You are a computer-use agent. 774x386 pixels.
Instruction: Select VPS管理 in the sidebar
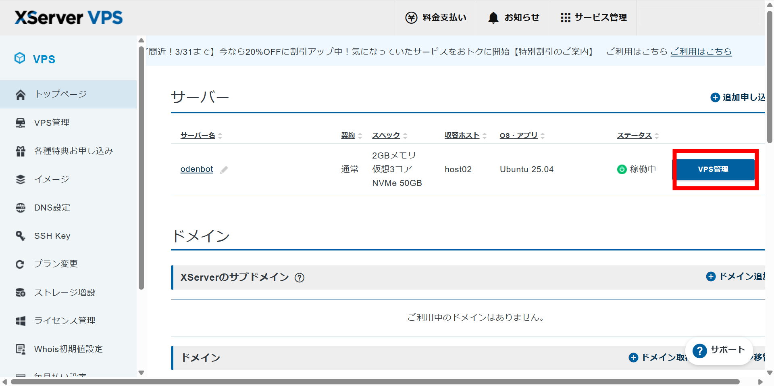click(x=52, y=123)
